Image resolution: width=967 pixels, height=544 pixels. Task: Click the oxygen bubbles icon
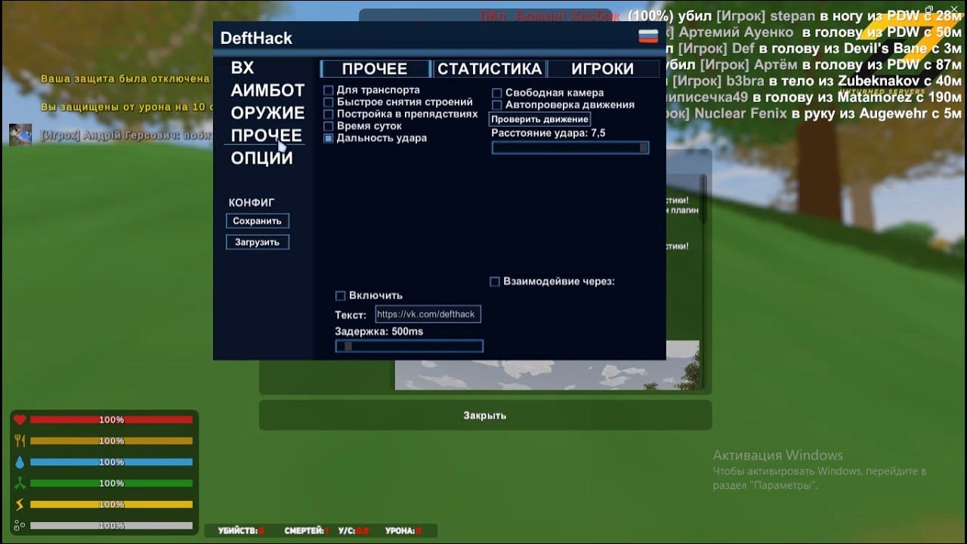click(x=20, y=525)
